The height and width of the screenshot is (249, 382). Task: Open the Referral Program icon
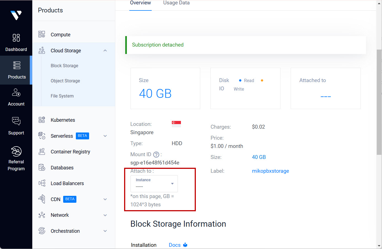coord(16,151)
